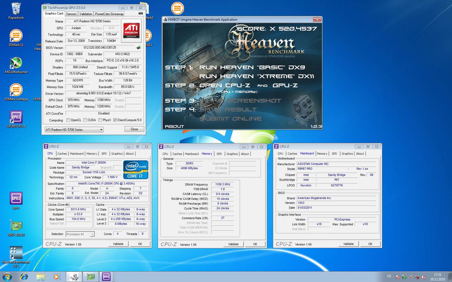Screen dimensions: 452x282
Task: Switch to Validation tab in GPU-Z
Action: pyautogui.click(x=86, y=14)
